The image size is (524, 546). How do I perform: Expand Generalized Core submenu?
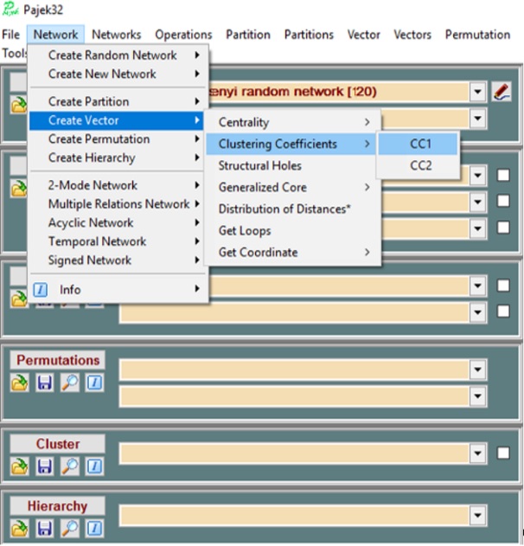(x=292, y=188)
